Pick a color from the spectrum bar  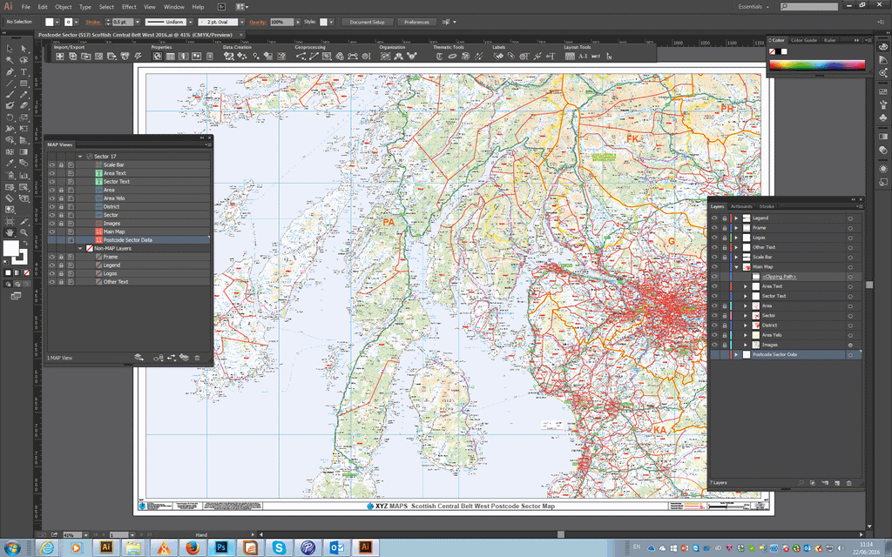pos(817,64)
